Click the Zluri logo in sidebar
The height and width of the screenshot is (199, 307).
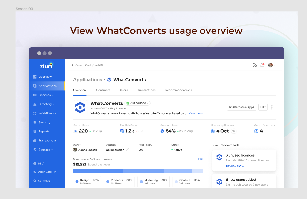click(47, 66)
